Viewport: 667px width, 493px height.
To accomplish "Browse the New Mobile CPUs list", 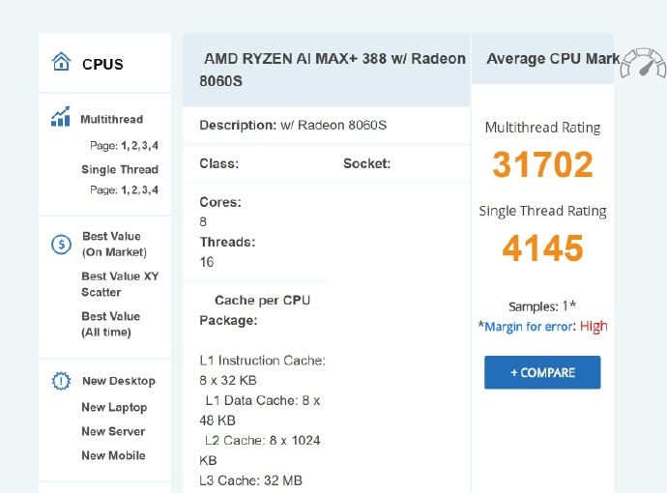I will point(113,456).
